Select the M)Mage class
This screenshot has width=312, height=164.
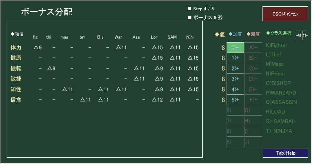[275, 64]
